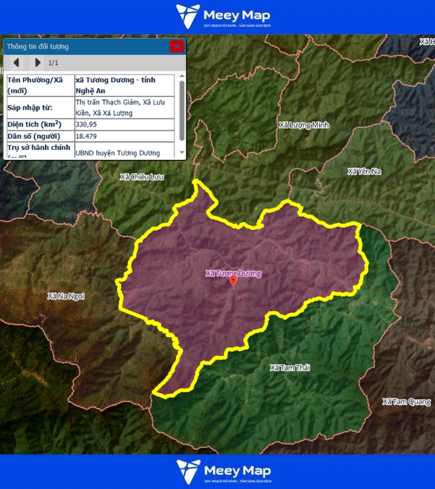435x489 pixels.
Task: Select the Xã Tam Thái map label
Action: point(290,368)
